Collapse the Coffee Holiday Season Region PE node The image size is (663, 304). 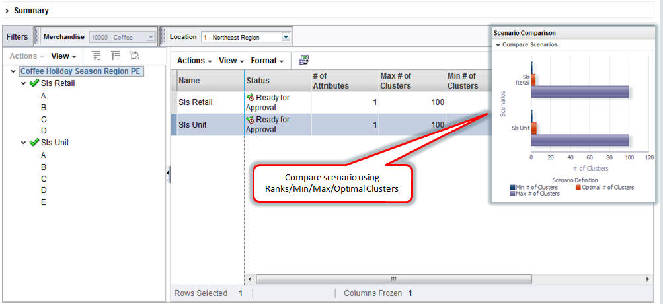(x=13, y=71)
